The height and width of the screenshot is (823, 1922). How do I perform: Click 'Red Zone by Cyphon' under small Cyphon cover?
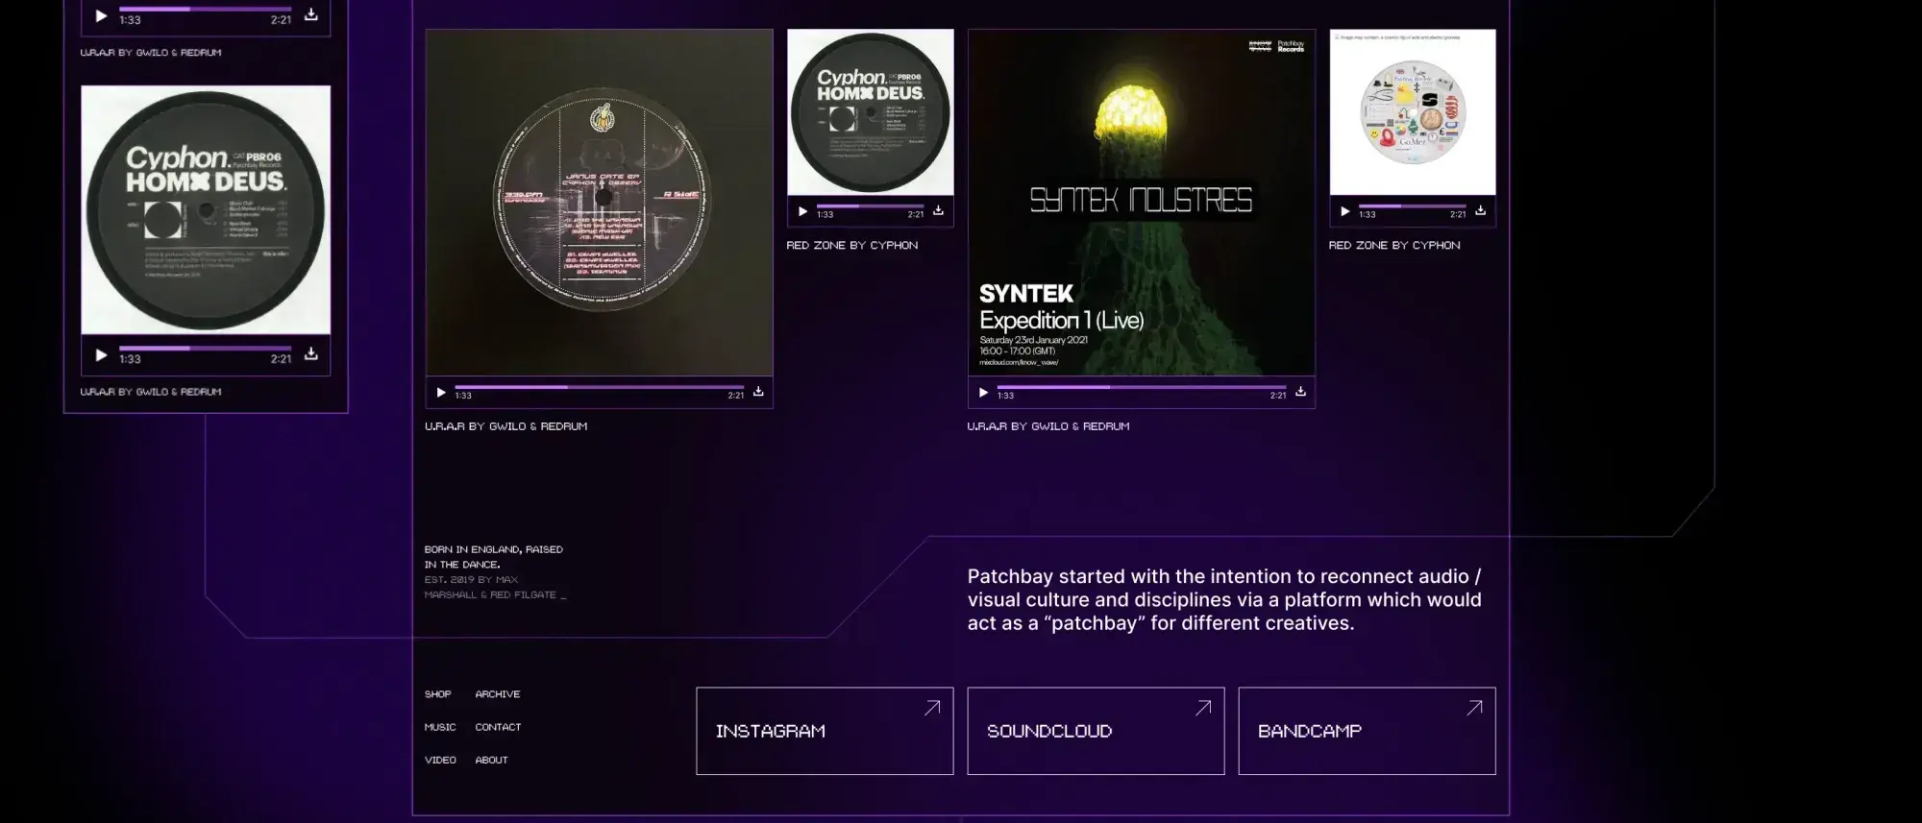click(852, 246)
